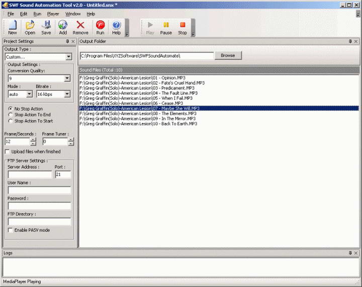Open the Conversion Quality dropdown
The width and height of the screenshot is (362, 287).
point(67,78)
